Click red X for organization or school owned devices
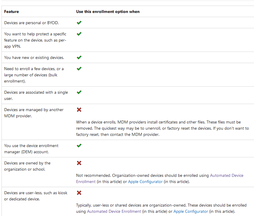Image resolution: width=254 pixels, height=216 pixels. pos(79,163)
